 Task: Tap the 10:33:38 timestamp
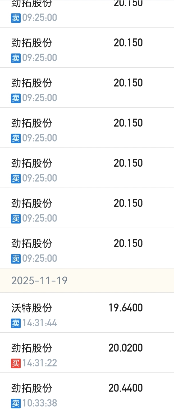[x=40, y=403]
